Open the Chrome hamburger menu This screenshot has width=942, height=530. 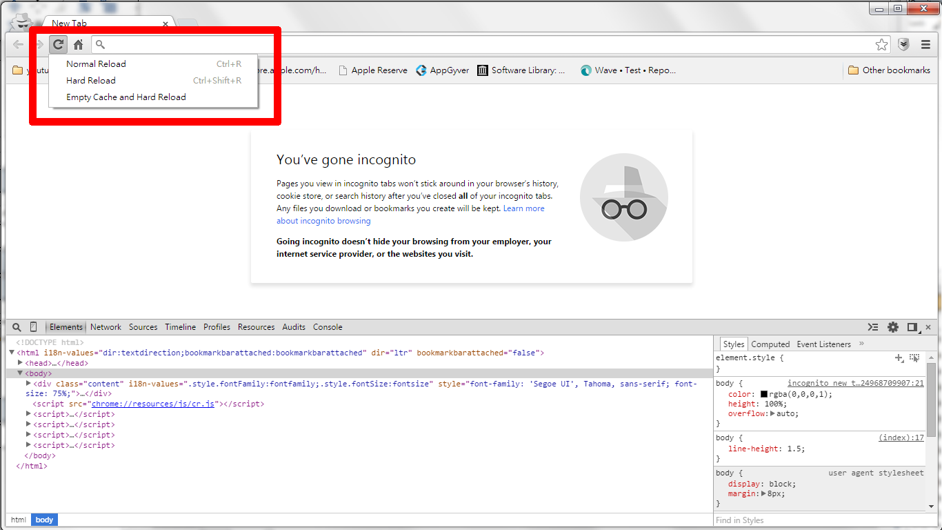pyautogui.click(x=925, y=45)
